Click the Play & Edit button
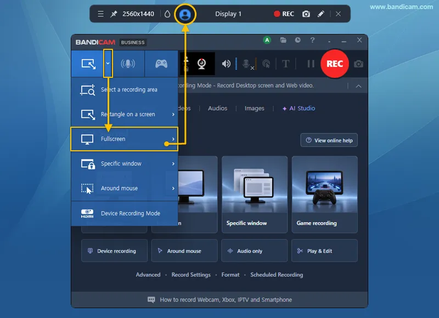Screen dimensions: 439x318 324,251
